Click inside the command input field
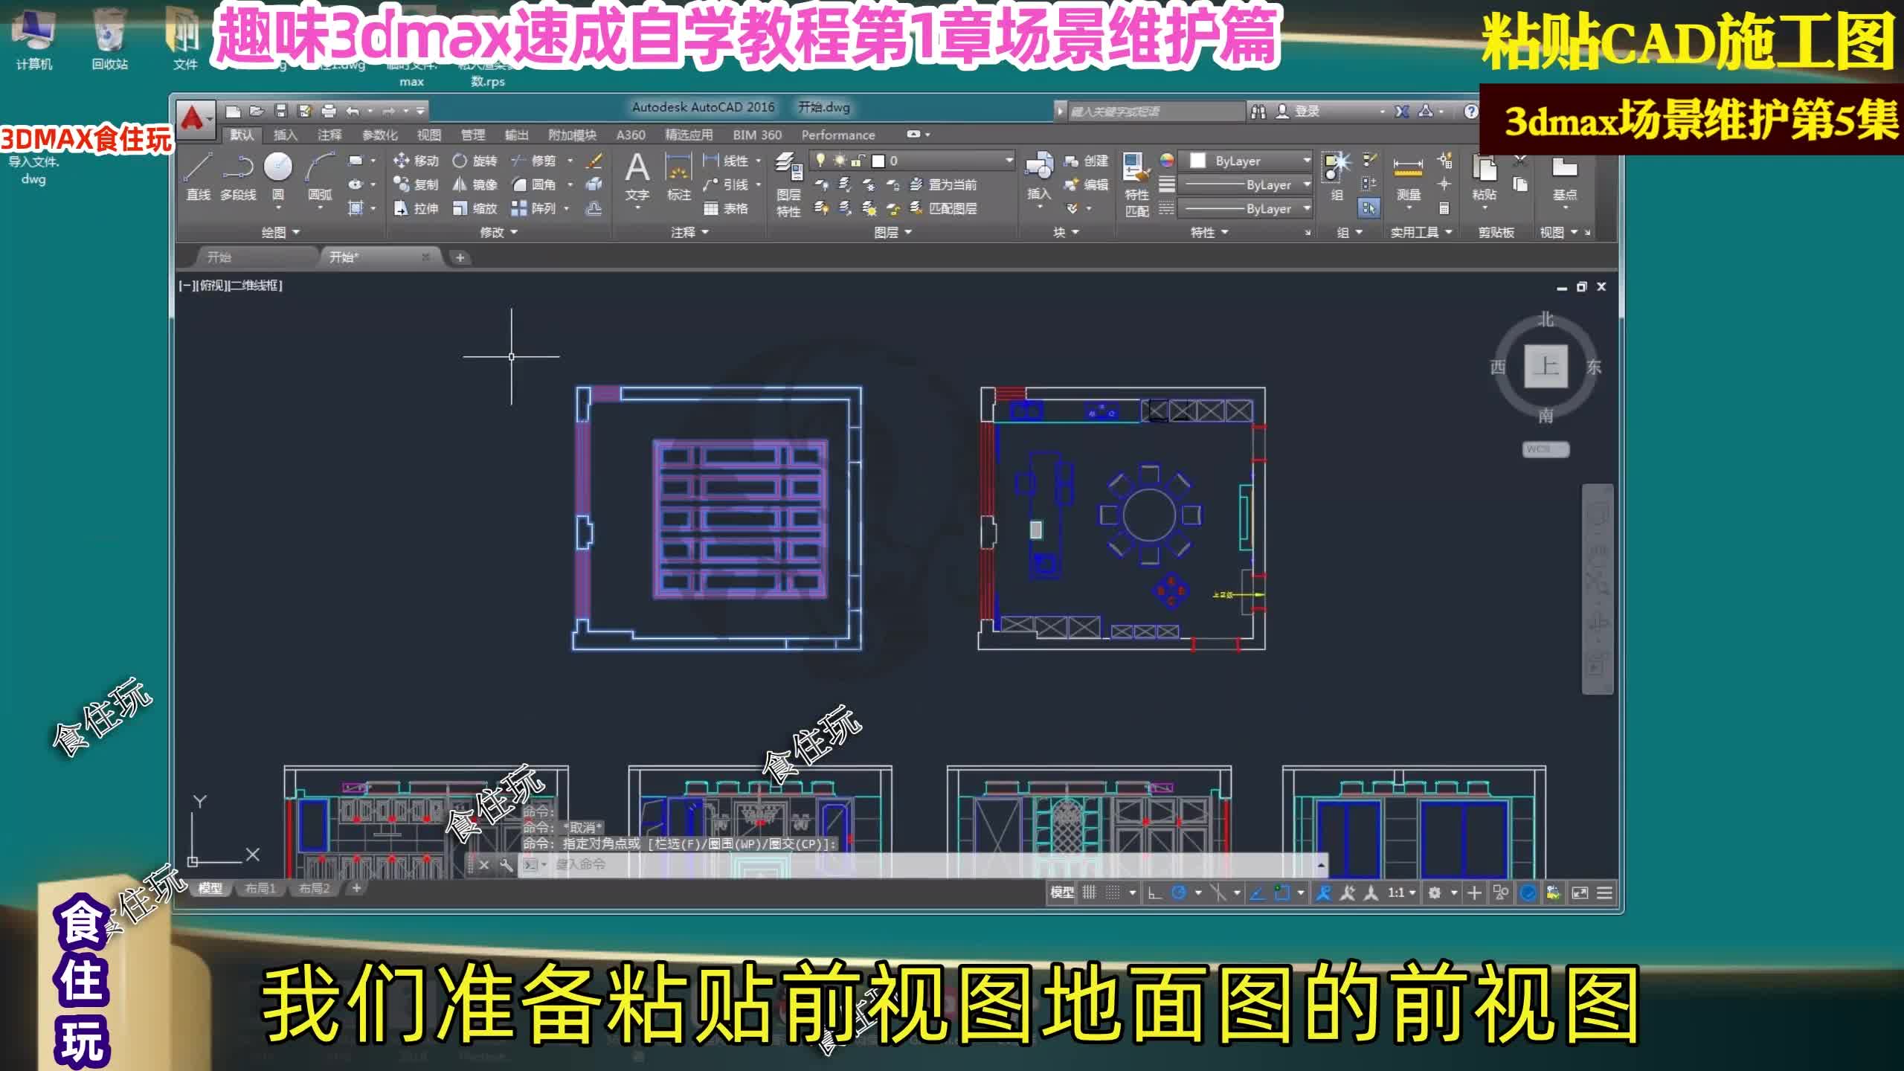Viewport: 1904px width, 1071px height. click(669, 865)
